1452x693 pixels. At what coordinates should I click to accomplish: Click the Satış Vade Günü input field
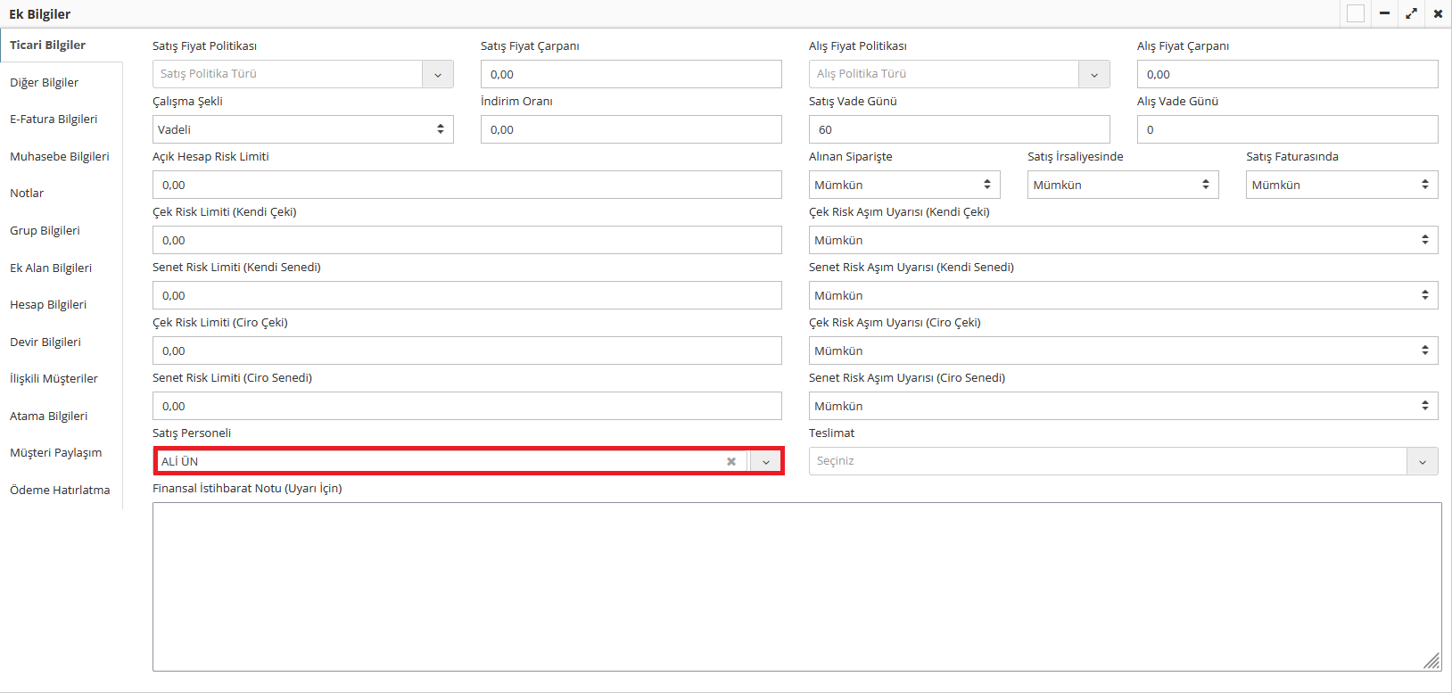959,129
